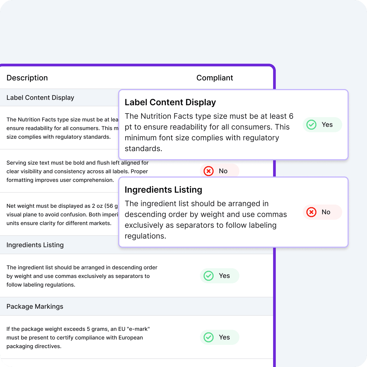Click the green checkmark icon on the e-mark row

click(x=208, y=337)
